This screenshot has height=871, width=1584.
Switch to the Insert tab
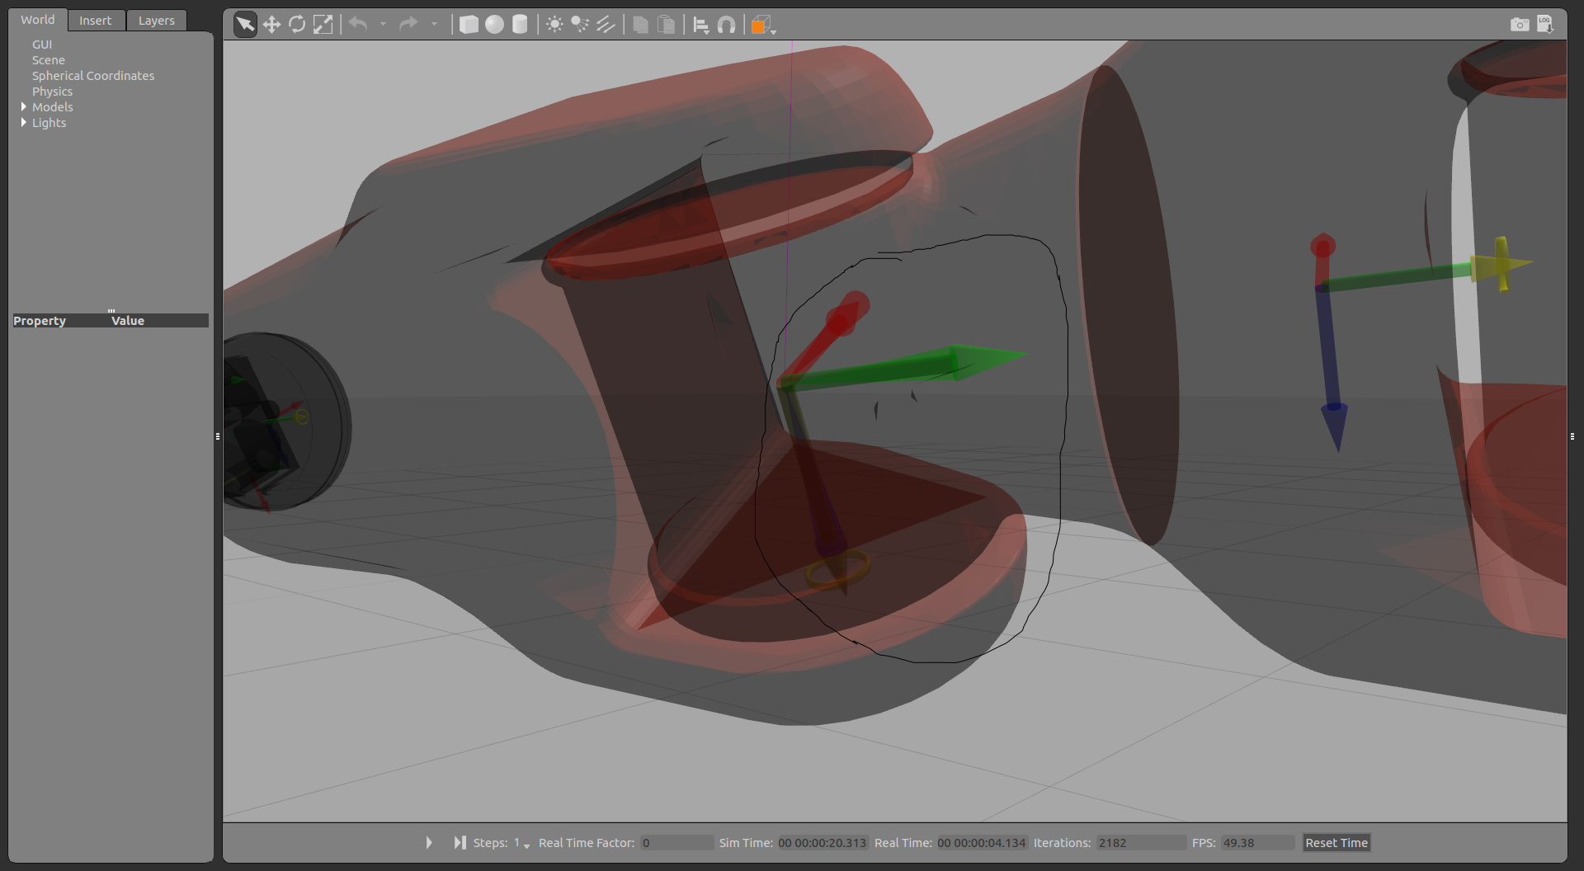(96, 20)
